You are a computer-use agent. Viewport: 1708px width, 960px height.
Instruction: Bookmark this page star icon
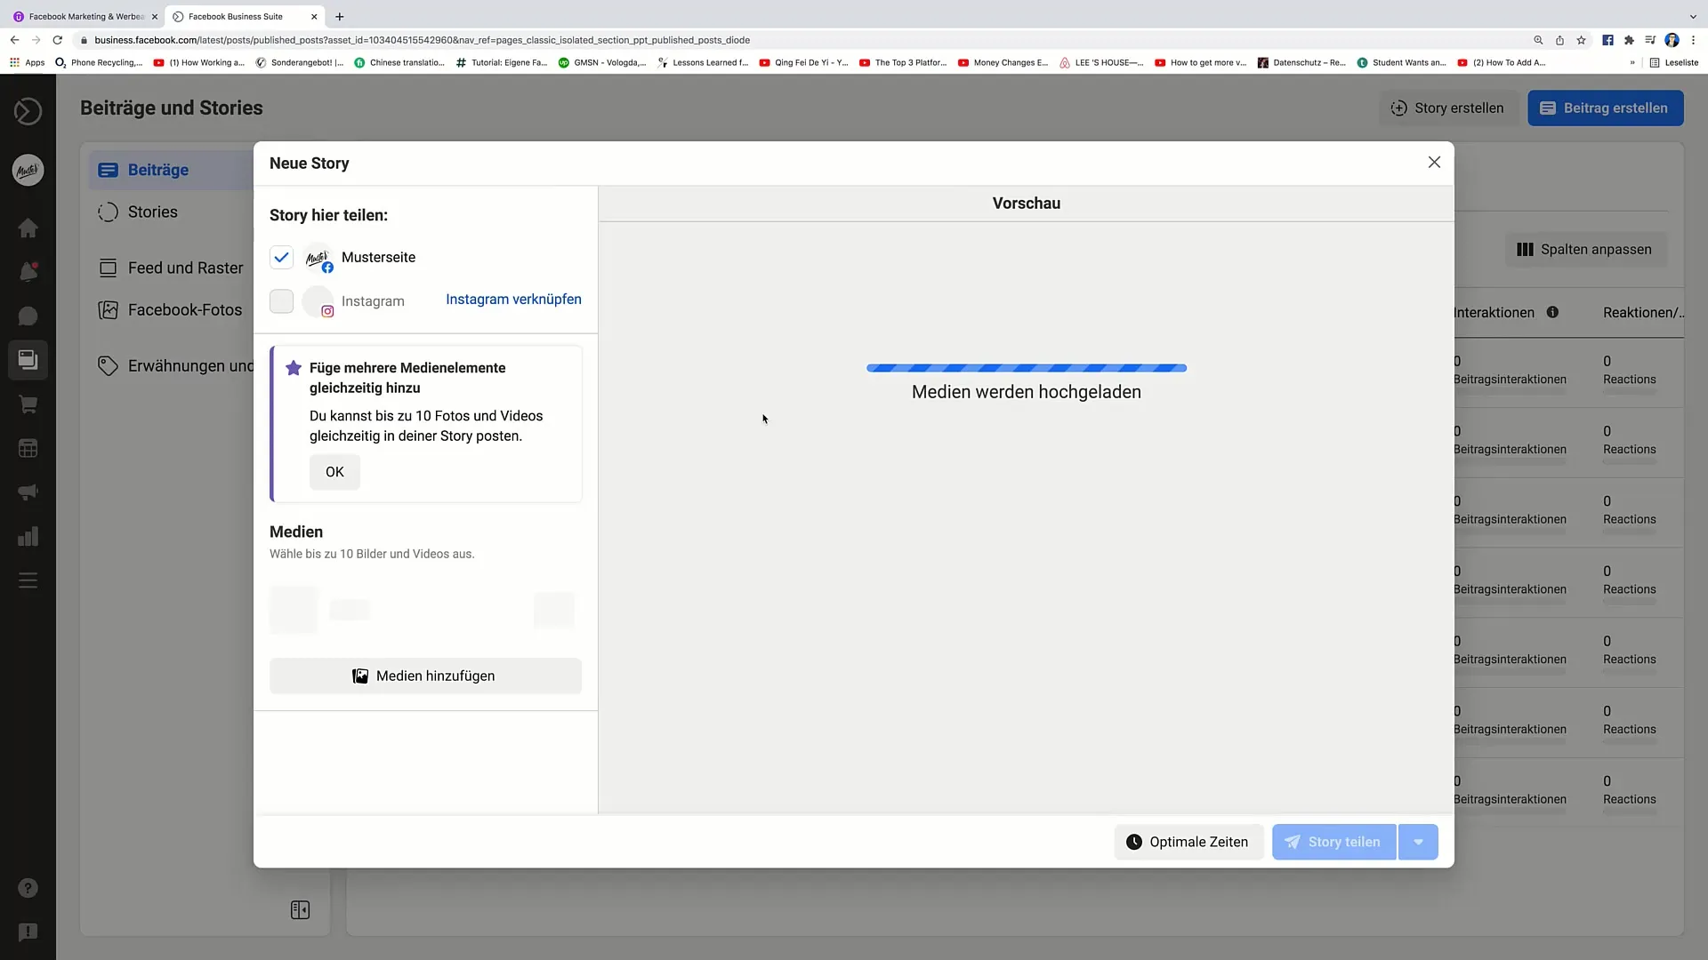pos(1581,40)
